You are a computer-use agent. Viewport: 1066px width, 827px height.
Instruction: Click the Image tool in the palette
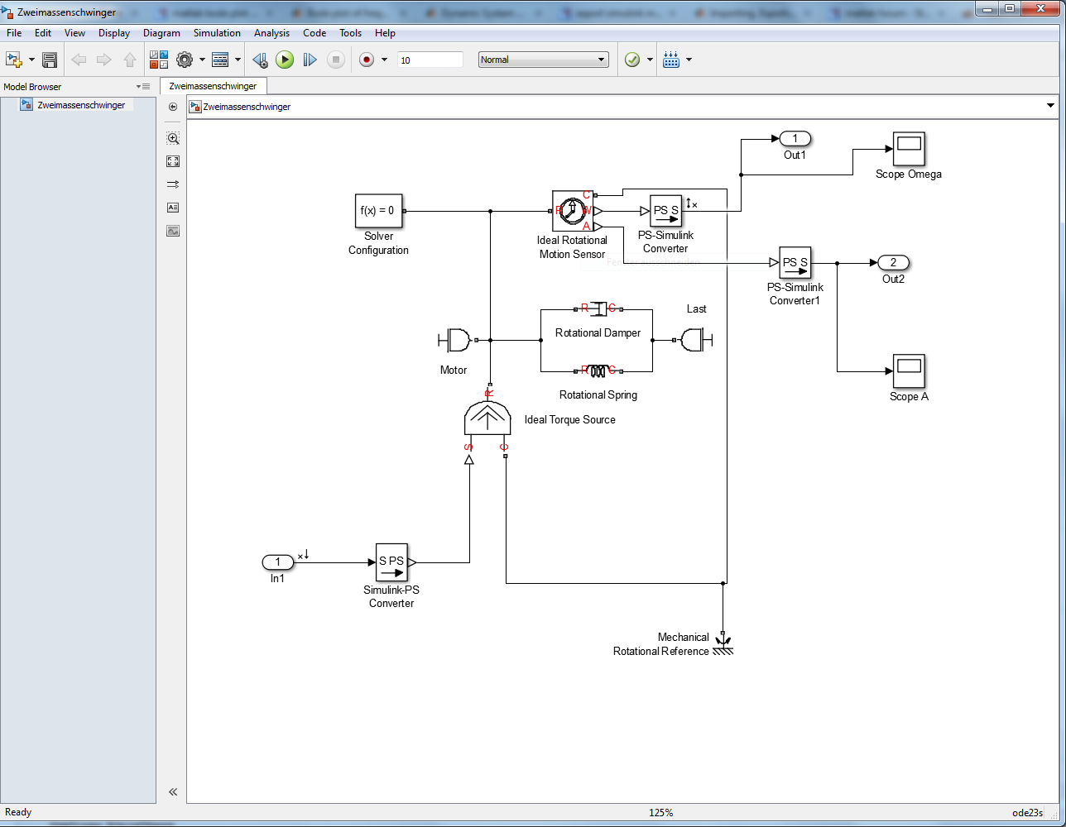point(173,231)
